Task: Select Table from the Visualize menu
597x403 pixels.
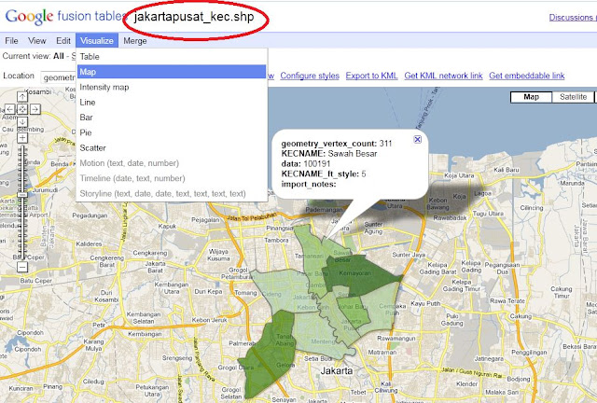Action: (90, 57)
